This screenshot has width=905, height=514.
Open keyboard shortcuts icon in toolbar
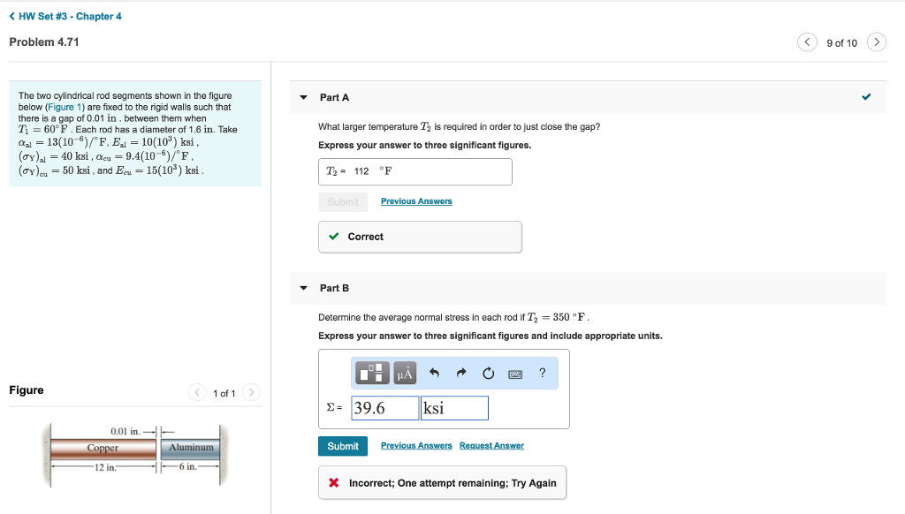tap(515, 374)
